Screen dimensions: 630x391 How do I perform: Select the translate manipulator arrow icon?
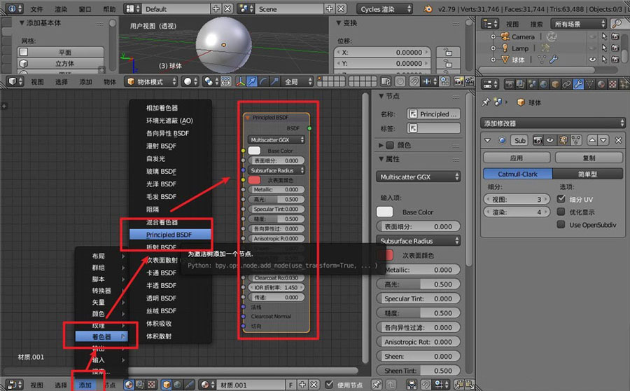(252, 82)
